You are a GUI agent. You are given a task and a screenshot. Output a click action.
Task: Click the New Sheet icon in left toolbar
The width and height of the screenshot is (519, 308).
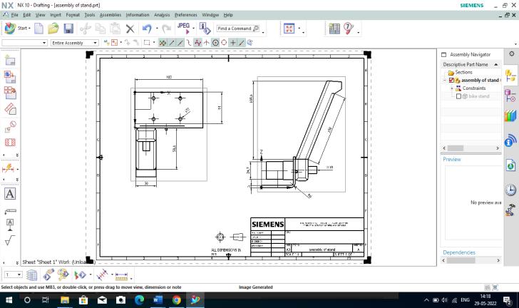pos(10,61)
